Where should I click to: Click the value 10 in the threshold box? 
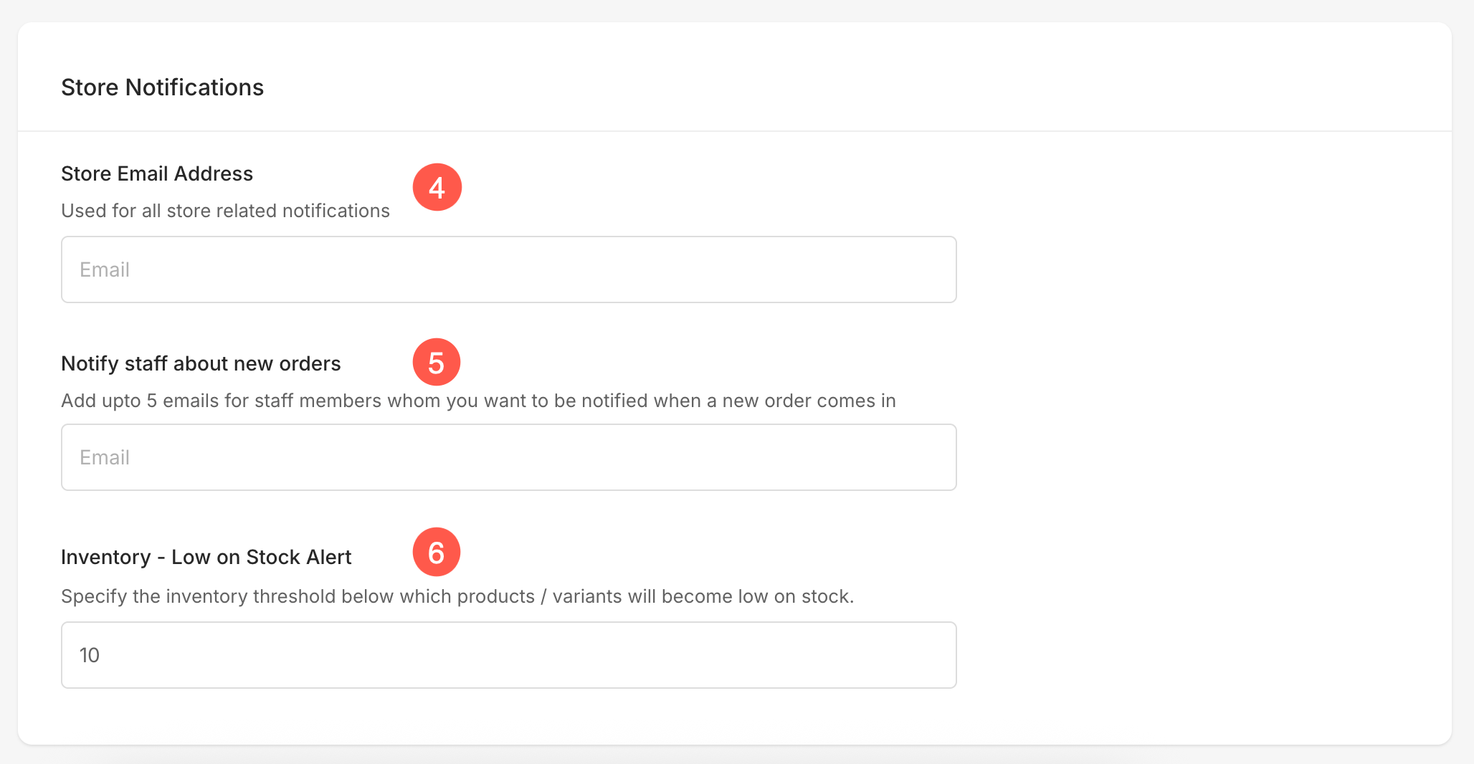tap(90, 655)
